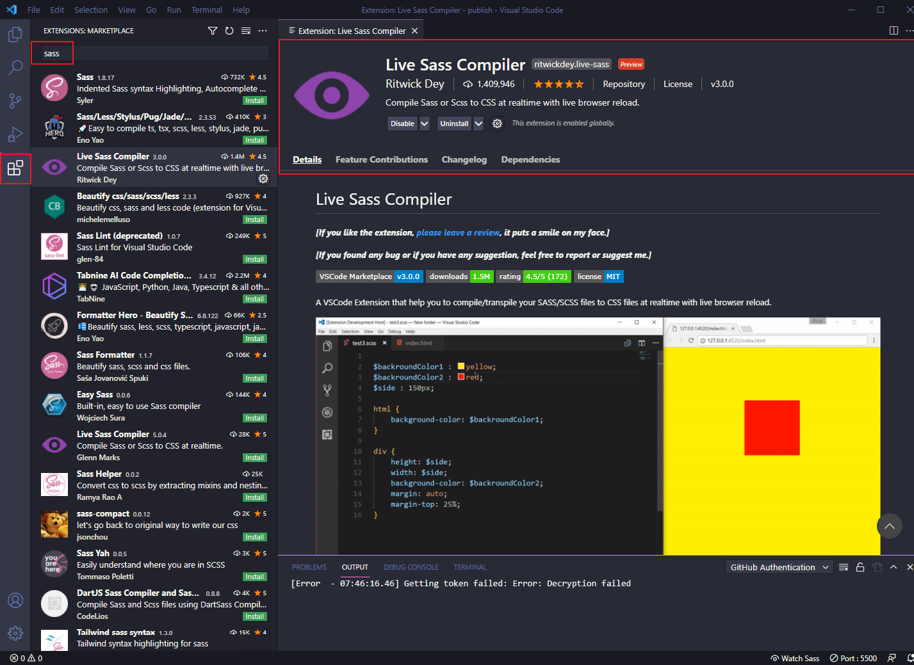The height and width of the screenshot is (665, 914).
Task: Open the Explorer view in activity bar
Action: pos(15,34)
